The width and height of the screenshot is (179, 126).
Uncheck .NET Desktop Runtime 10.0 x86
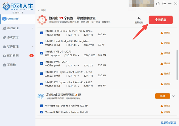coord(41,112)
